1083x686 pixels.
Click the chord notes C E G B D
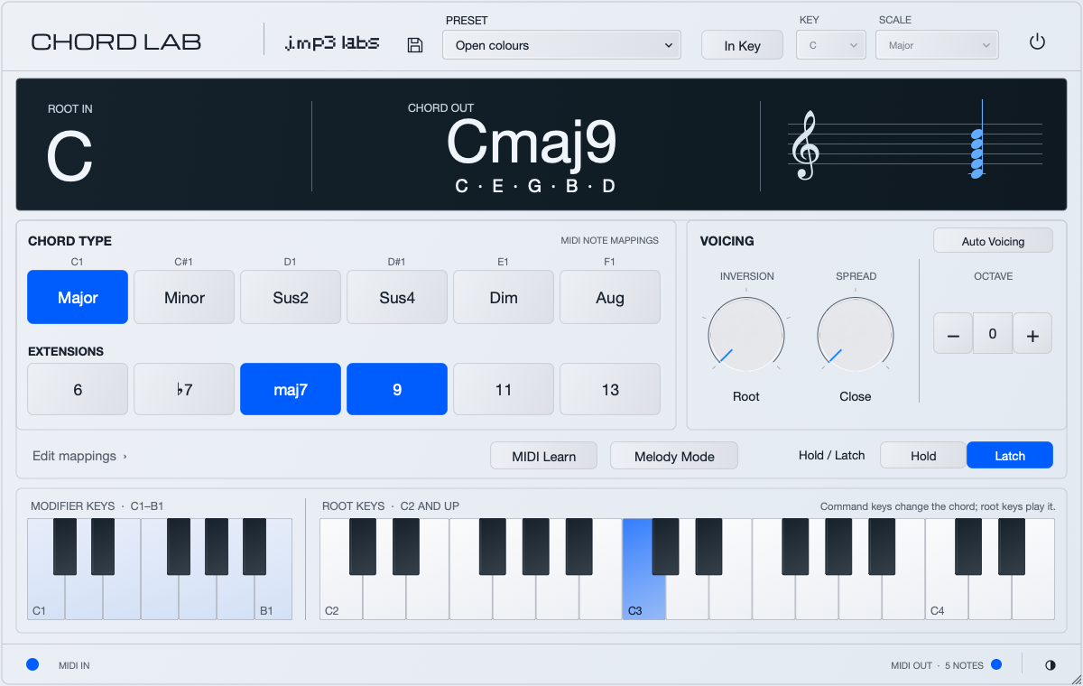(535, 186)
